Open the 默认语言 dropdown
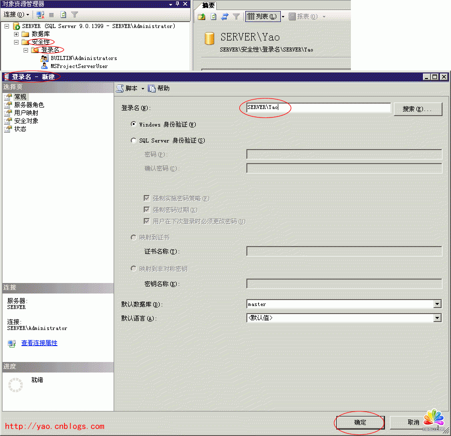Image resolution: width=451 pixels, height=436 pixels. point(437,318)
